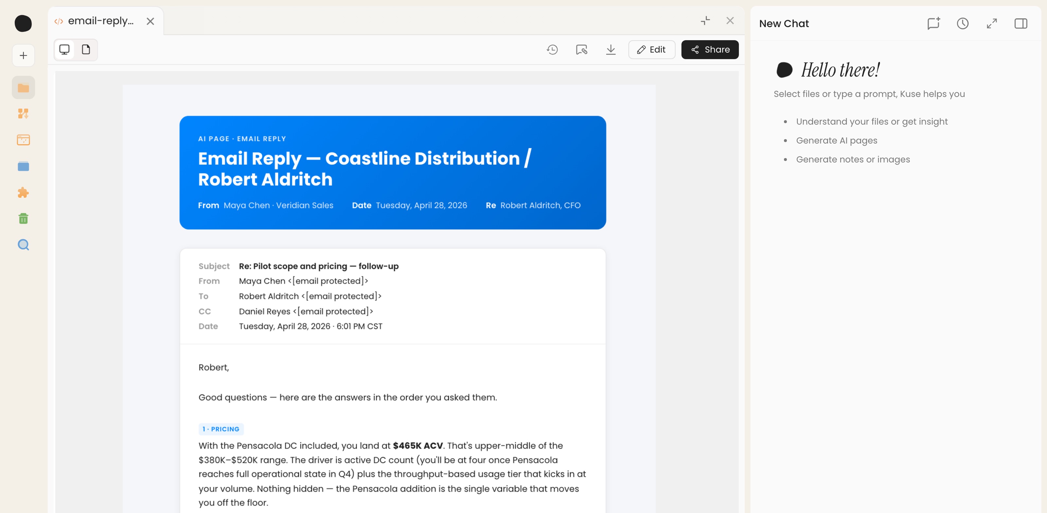
Task: Open chat history clock icon
Action: pos(962,24)
